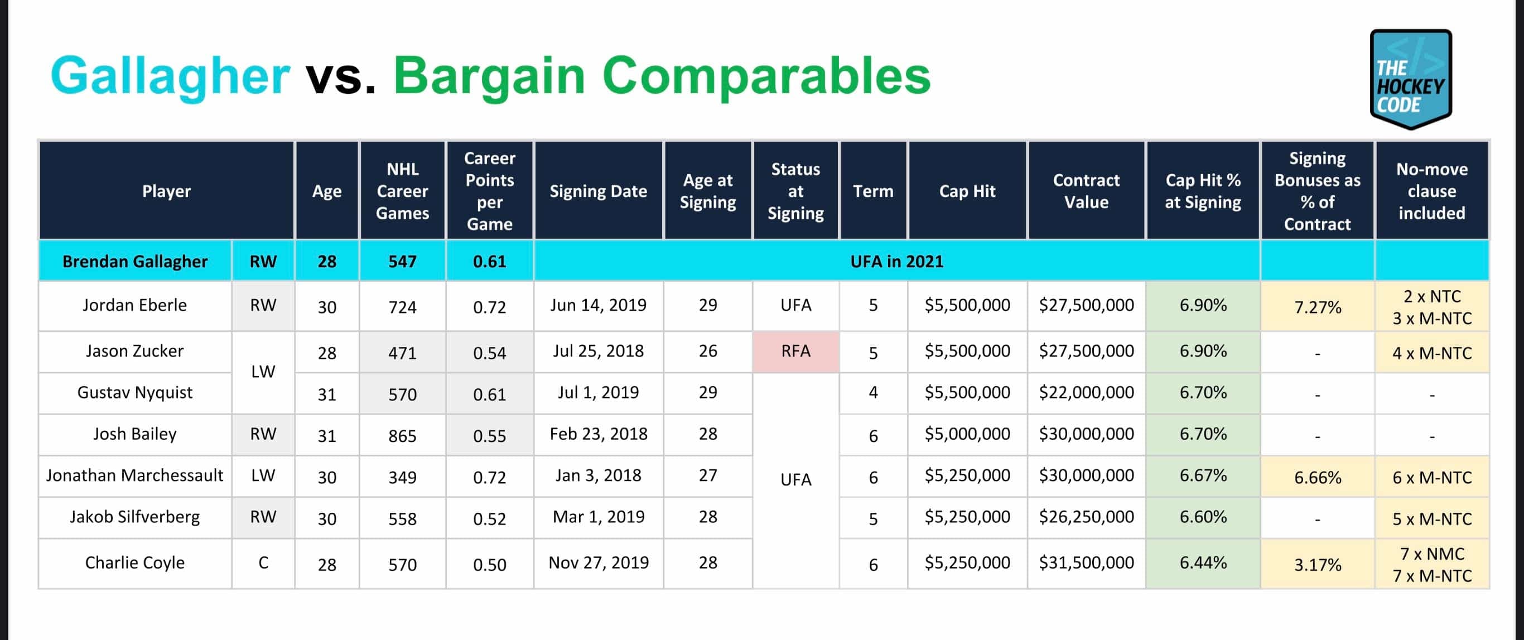Select Jakob Silfverberg's 5 x M-NTC cell
Screen dimensions: 1524x640
(1432, 519)
